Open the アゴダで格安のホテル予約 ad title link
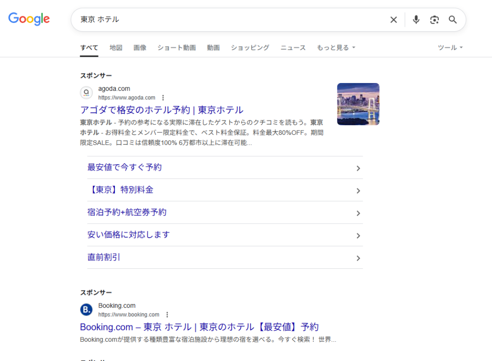 point(162,110)
